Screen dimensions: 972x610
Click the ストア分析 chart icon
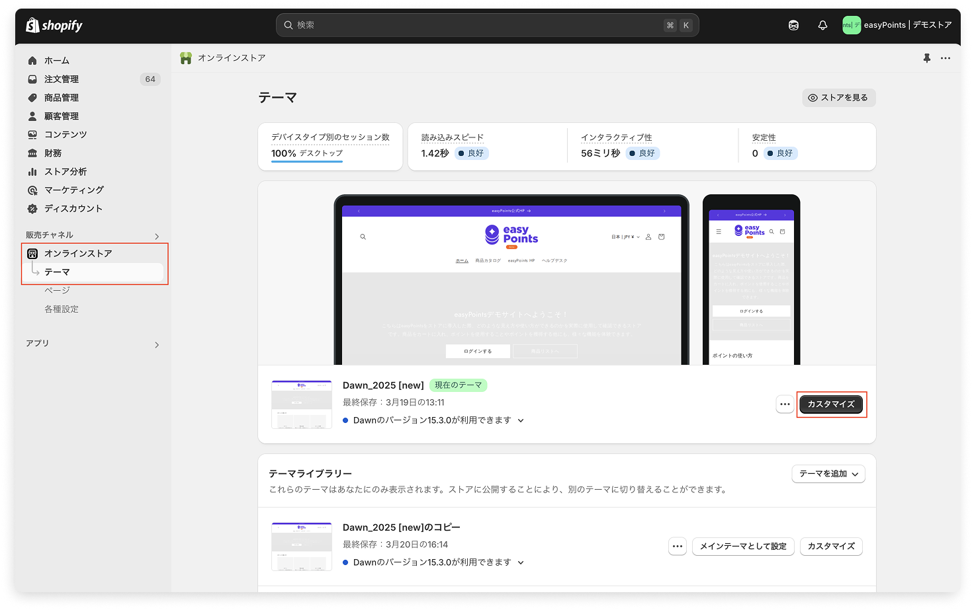pos(32,172)
